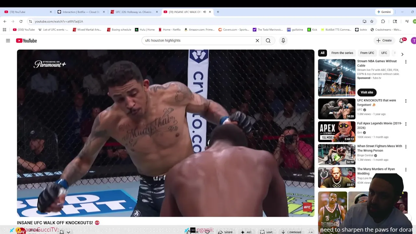Screen dimensions: 416x234
Task: Select the From UFC chip
Action: (367, 53)
